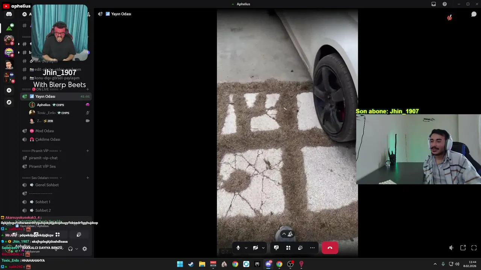Join Çekilme Odası voice channel

pyautogui.click(x=55, y=139)
